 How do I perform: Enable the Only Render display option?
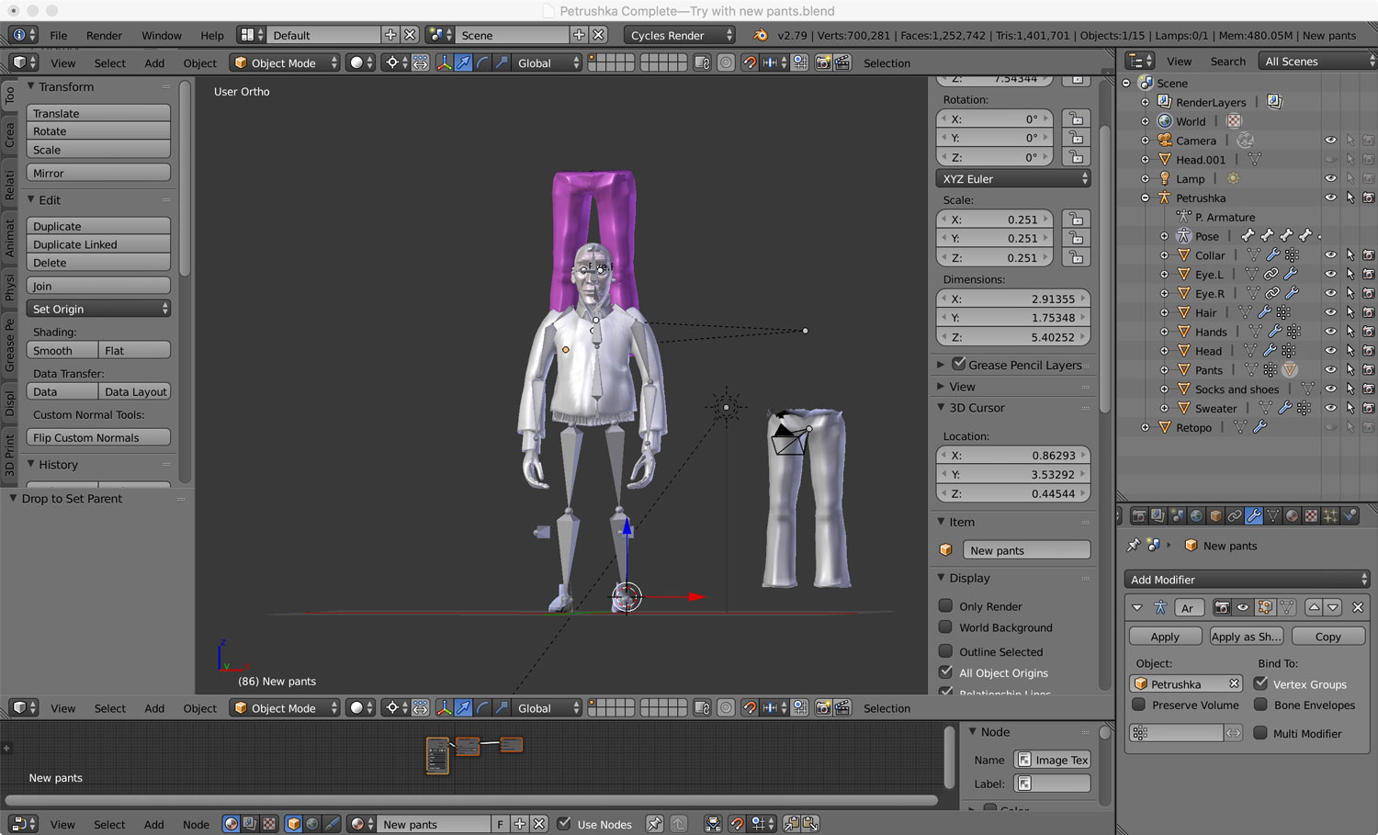point(945,606)
